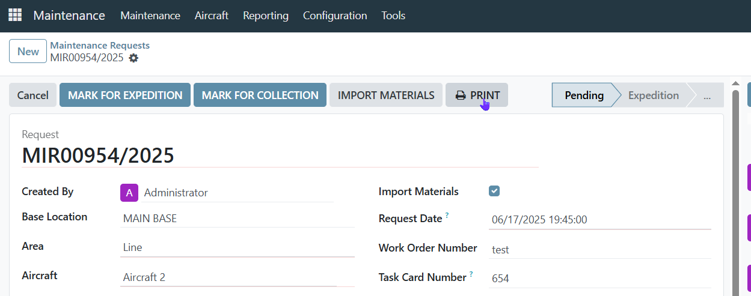This screenshot has width=751, height=296.
Task: Open the Area selection field
Action: click(238, 247)
